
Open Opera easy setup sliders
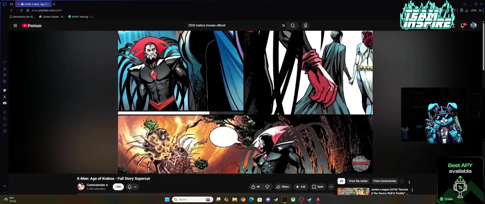point(480,10)
